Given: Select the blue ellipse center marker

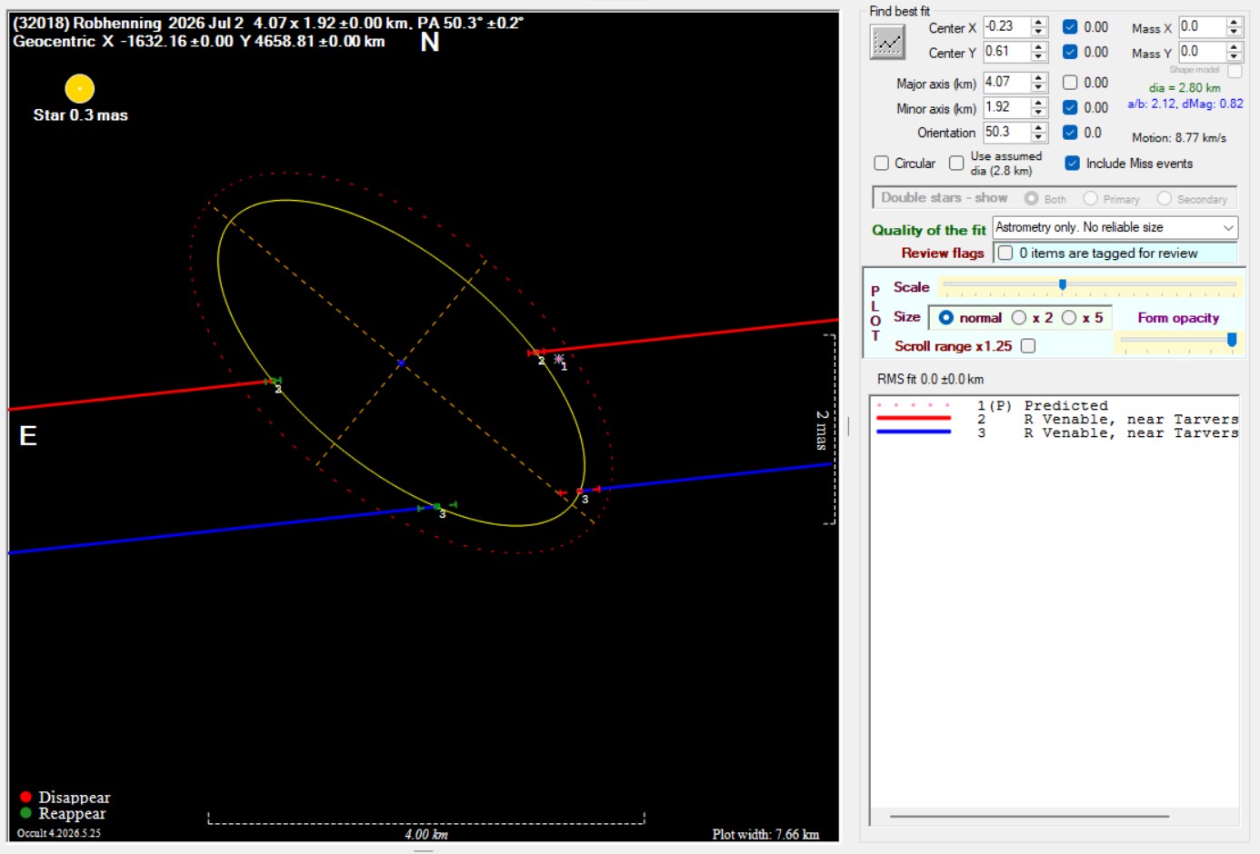Looking at the screenshot, I should click(x=401, y=362).
